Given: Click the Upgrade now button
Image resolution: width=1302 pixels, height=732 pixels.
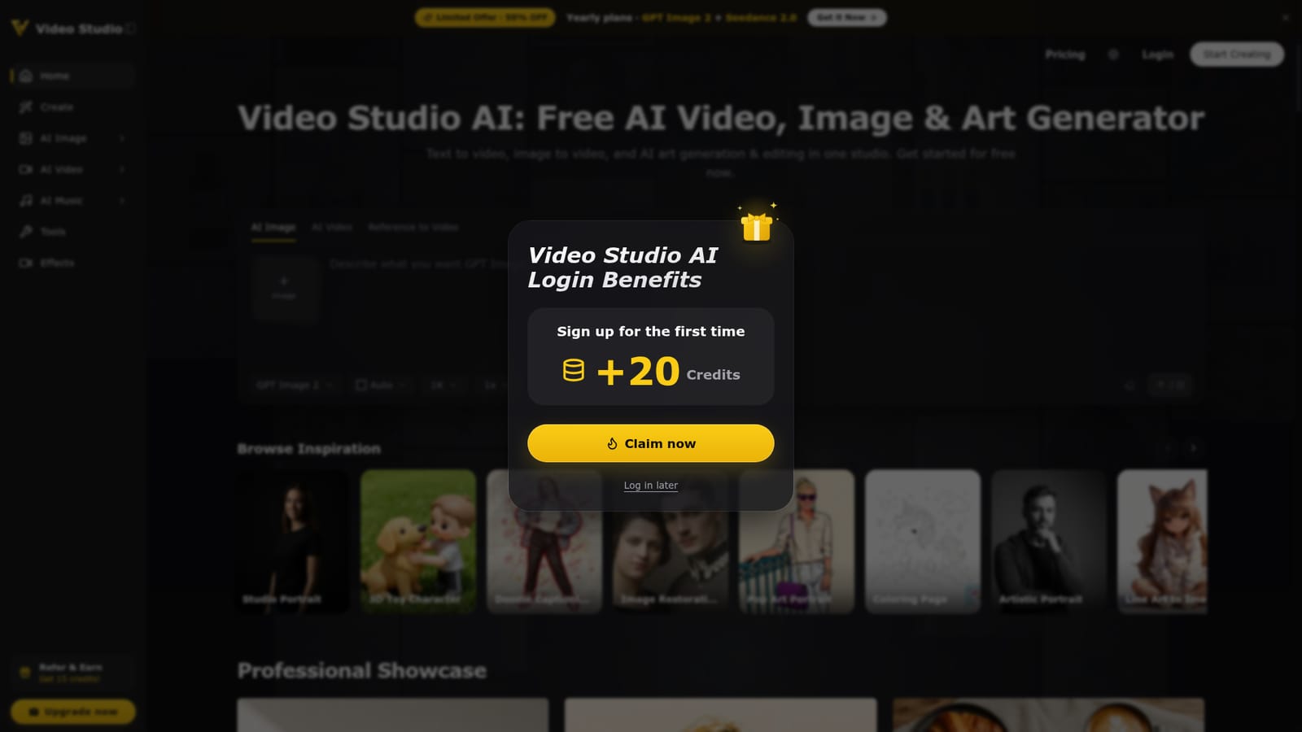Looking at the screenshot, I should click(72, 712).
